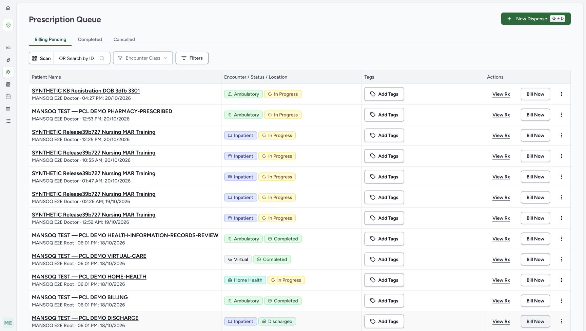The width and height of the screenshot is (586, 331).
Task: Open patient MANSOQ TEST — PCL DEMO HOME-HEALTH
Action: point(89,277)
